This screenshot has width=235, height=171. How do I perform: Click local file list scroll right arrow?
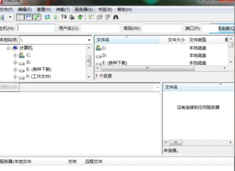[x=224, y=68]
